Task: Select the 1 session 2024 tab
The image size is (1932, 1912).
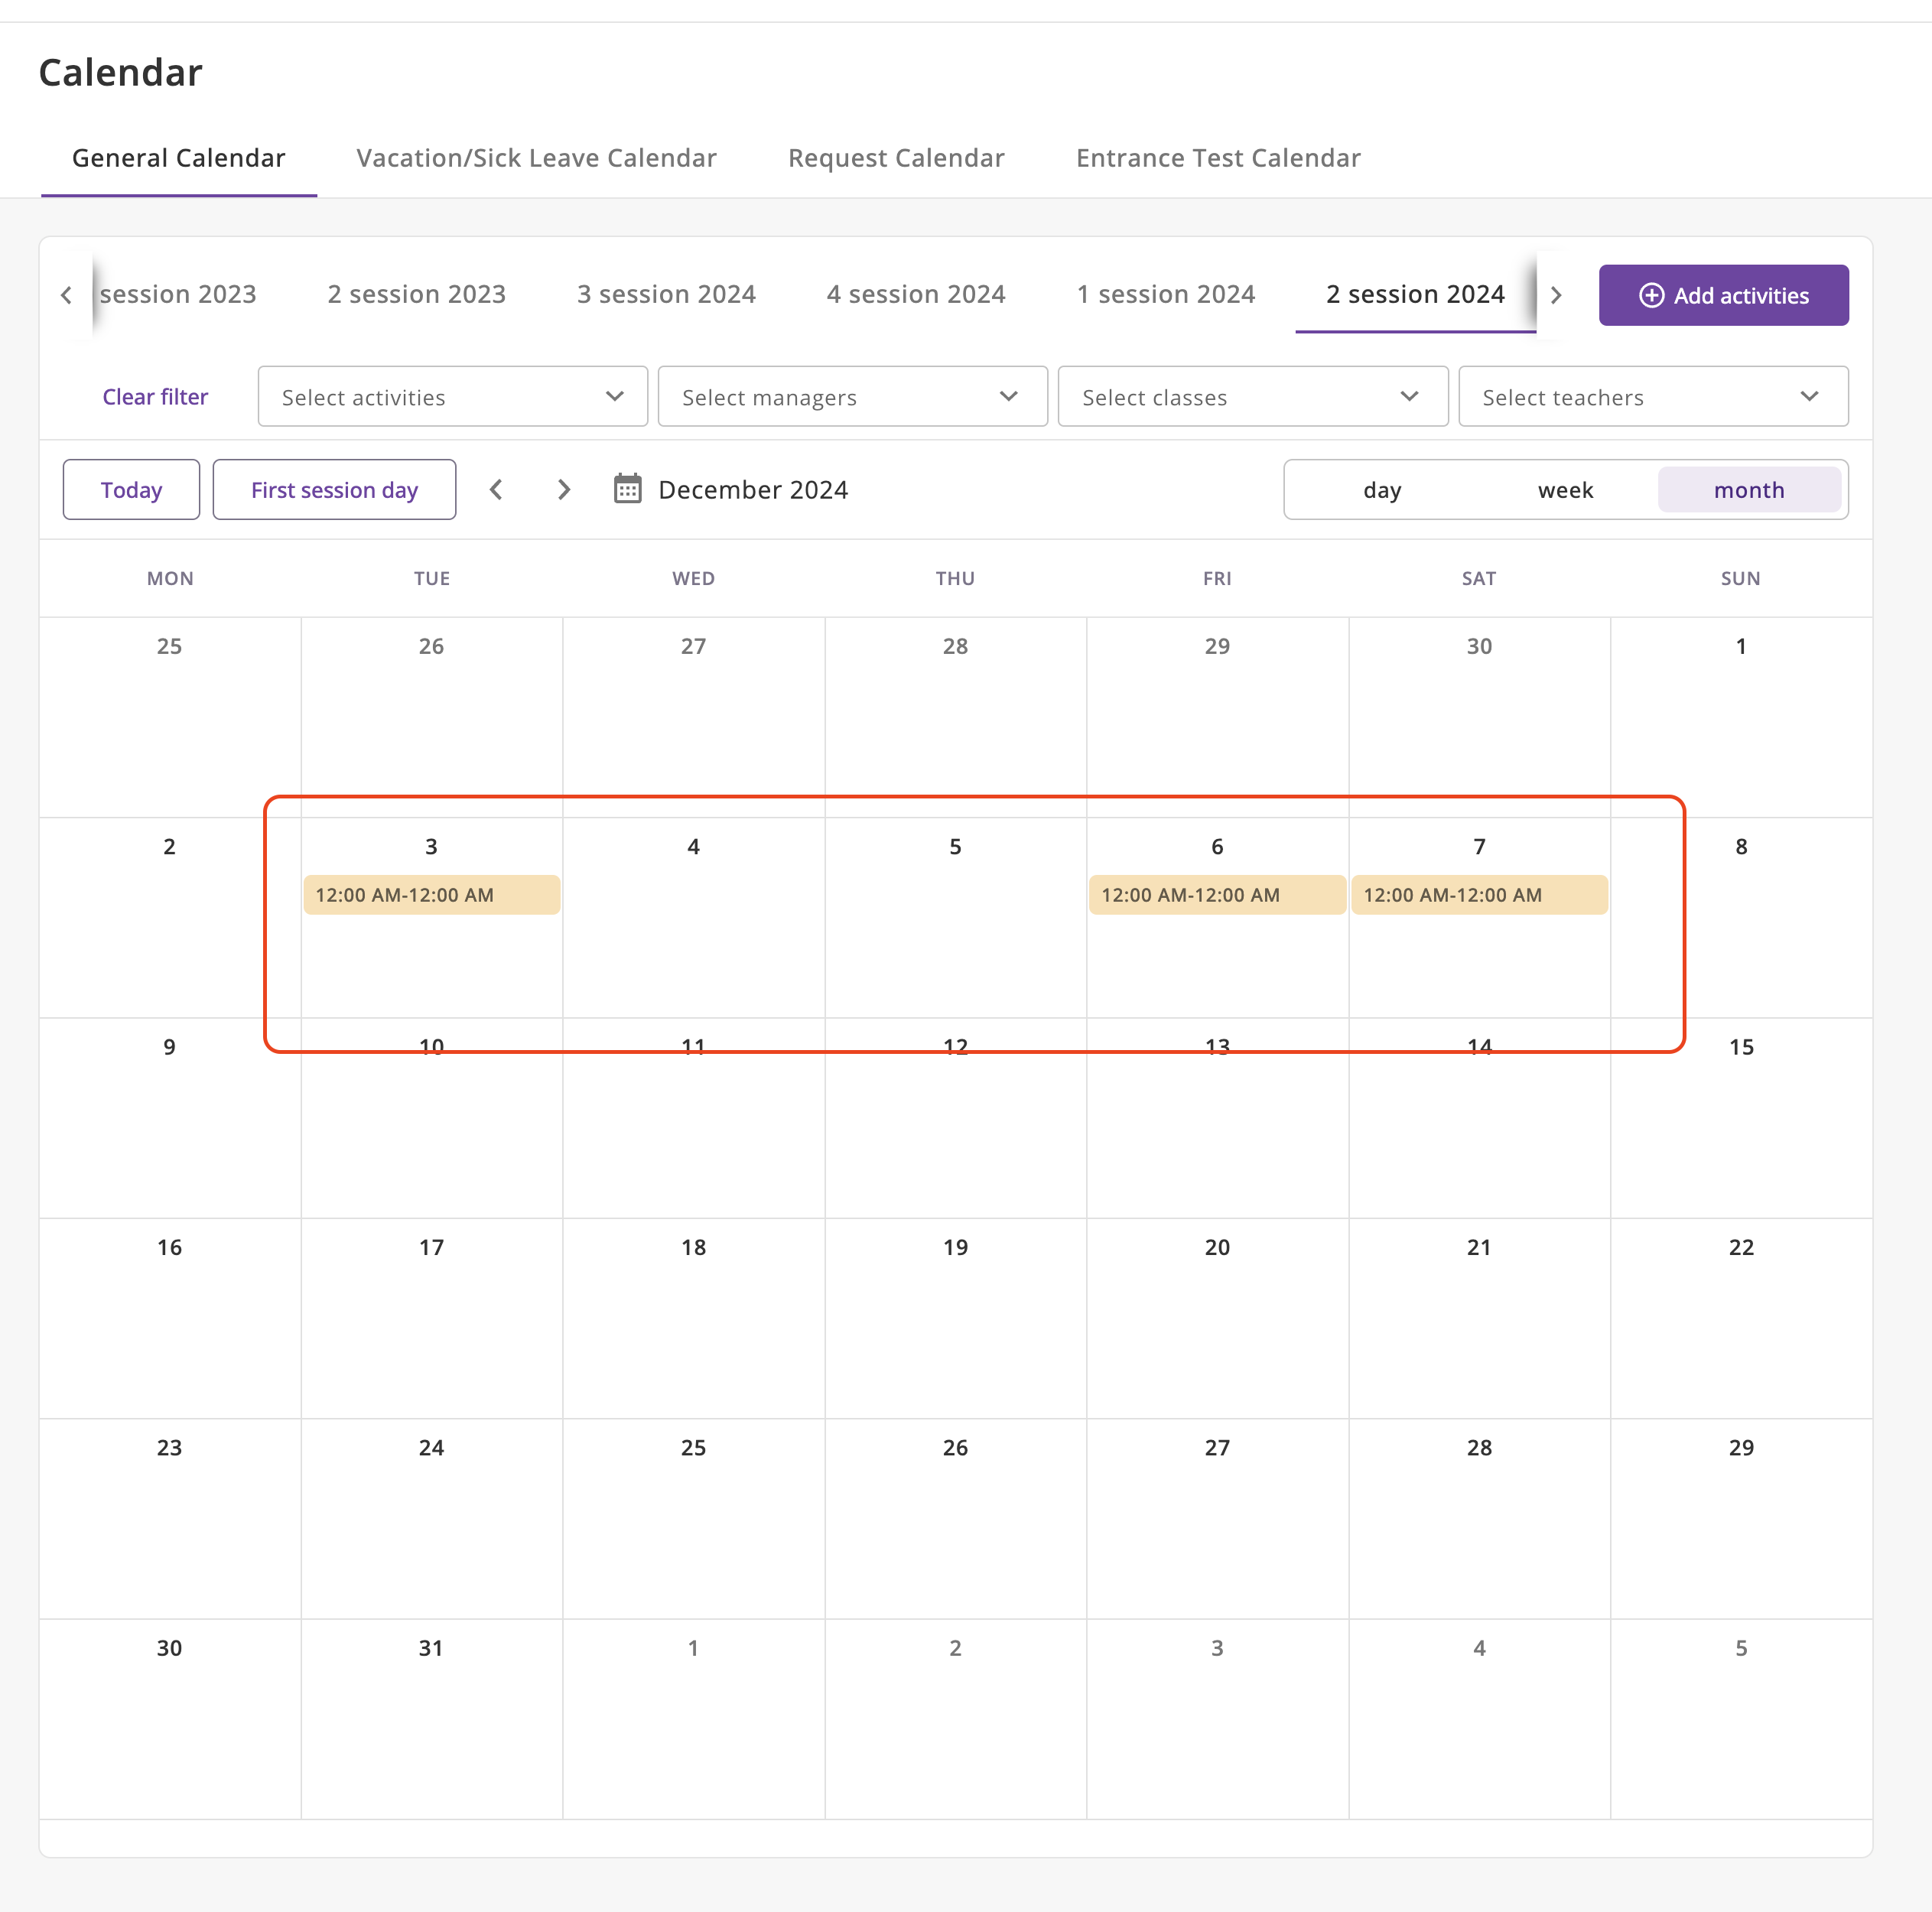Action: coord(1165,294)
